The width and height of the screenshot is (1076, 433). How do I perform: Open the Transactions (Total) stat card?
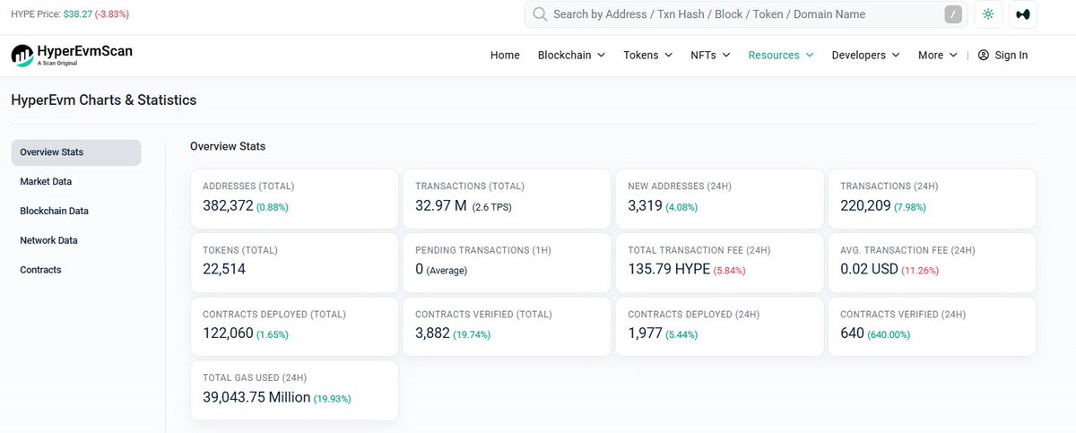pyautogui.click(x=507, y=198)
